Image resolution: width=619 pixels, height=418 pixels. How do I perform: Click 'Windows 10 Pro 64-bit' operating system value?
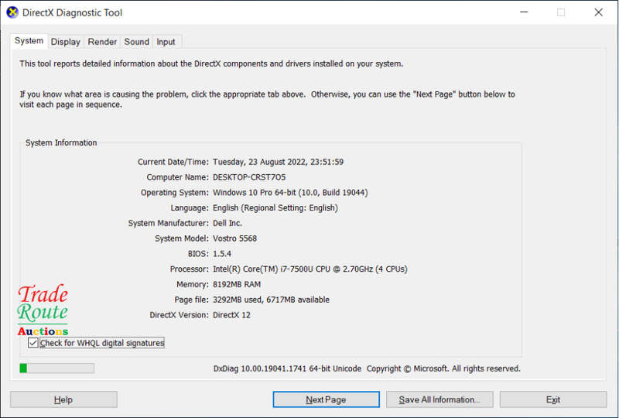pyautogui.click(x=290, y=193)
